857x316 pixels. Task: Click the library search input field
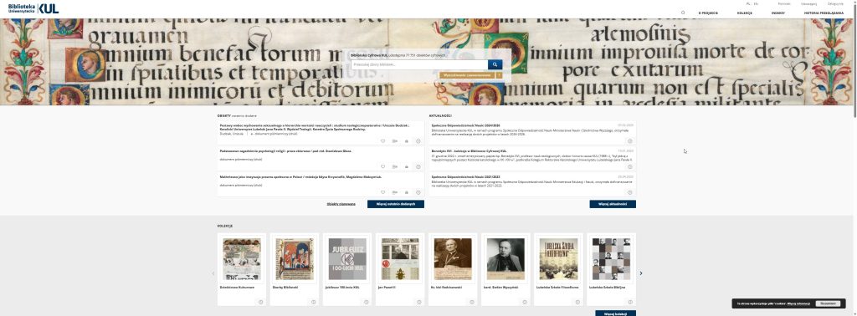click(x=419, y=64)
